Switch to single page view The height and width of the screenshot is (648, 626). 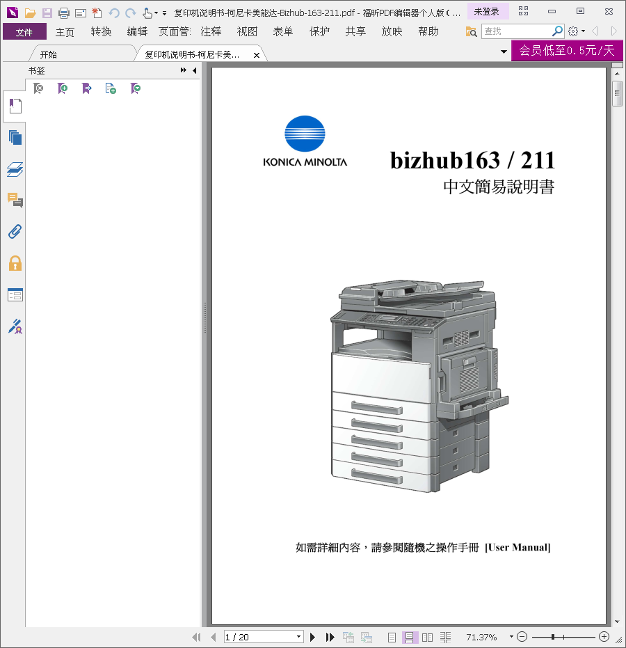[x=392, y=638]
